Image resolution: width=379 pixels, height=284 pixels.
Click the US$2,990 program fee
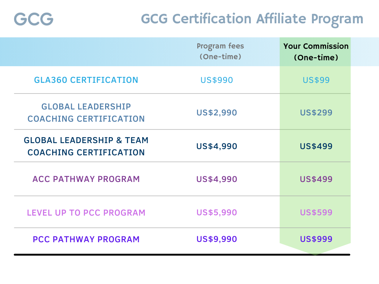click(217, 112)
